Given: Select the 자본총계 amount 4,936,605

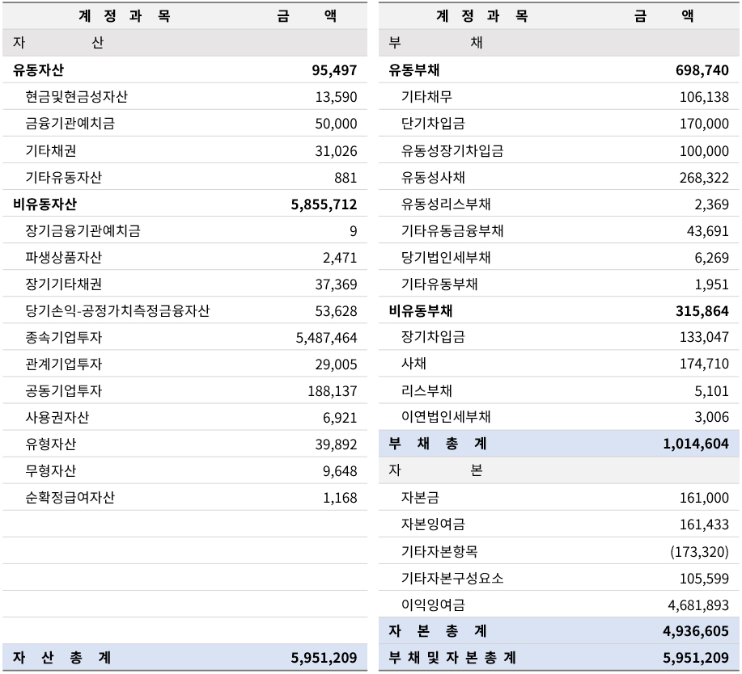Looking at the screenshot, I should pos(696,631).
